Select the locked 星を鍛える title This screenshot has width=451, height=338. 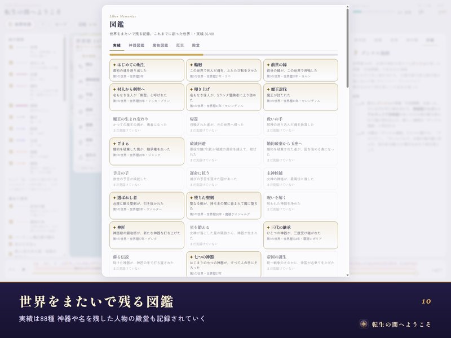[200, 228]
